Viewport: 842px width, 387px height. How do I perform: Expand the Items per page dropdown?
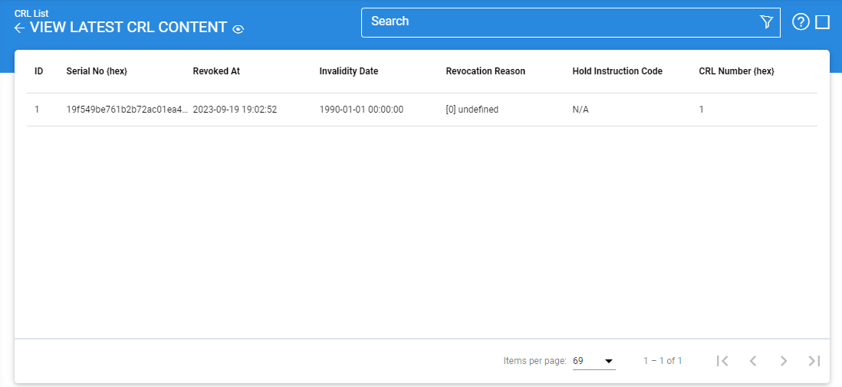(594, 361)
